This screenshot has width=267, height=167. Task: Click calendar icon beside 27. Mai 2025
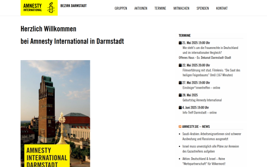tap(180, 83)
